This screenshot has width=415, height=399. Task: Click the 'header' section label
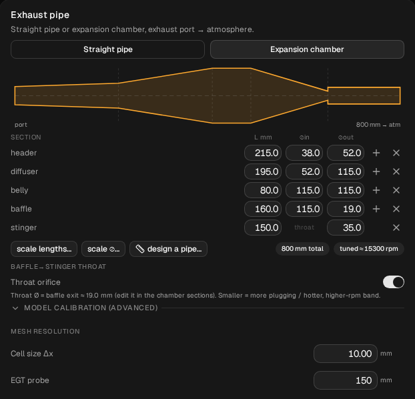click(x=23, y=153)
